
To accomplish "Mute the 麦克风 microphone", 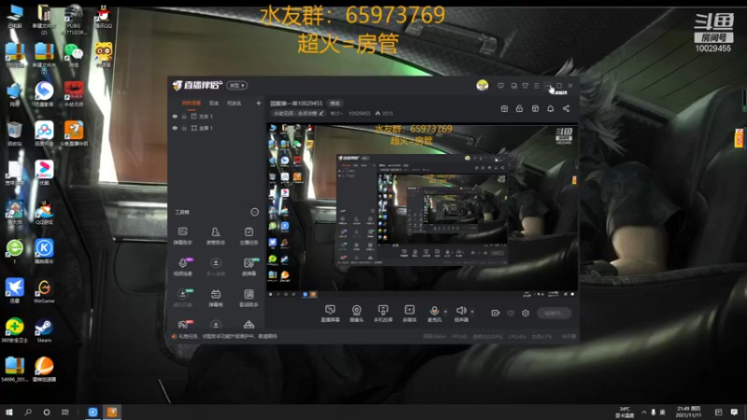I will tap(434, 314).
